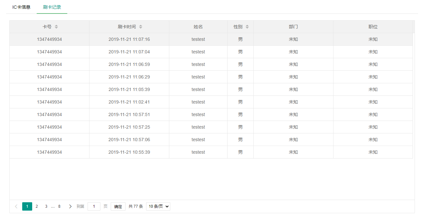
Task: Select the 刷卡记录 tab
Action: [x=52, y=7]
